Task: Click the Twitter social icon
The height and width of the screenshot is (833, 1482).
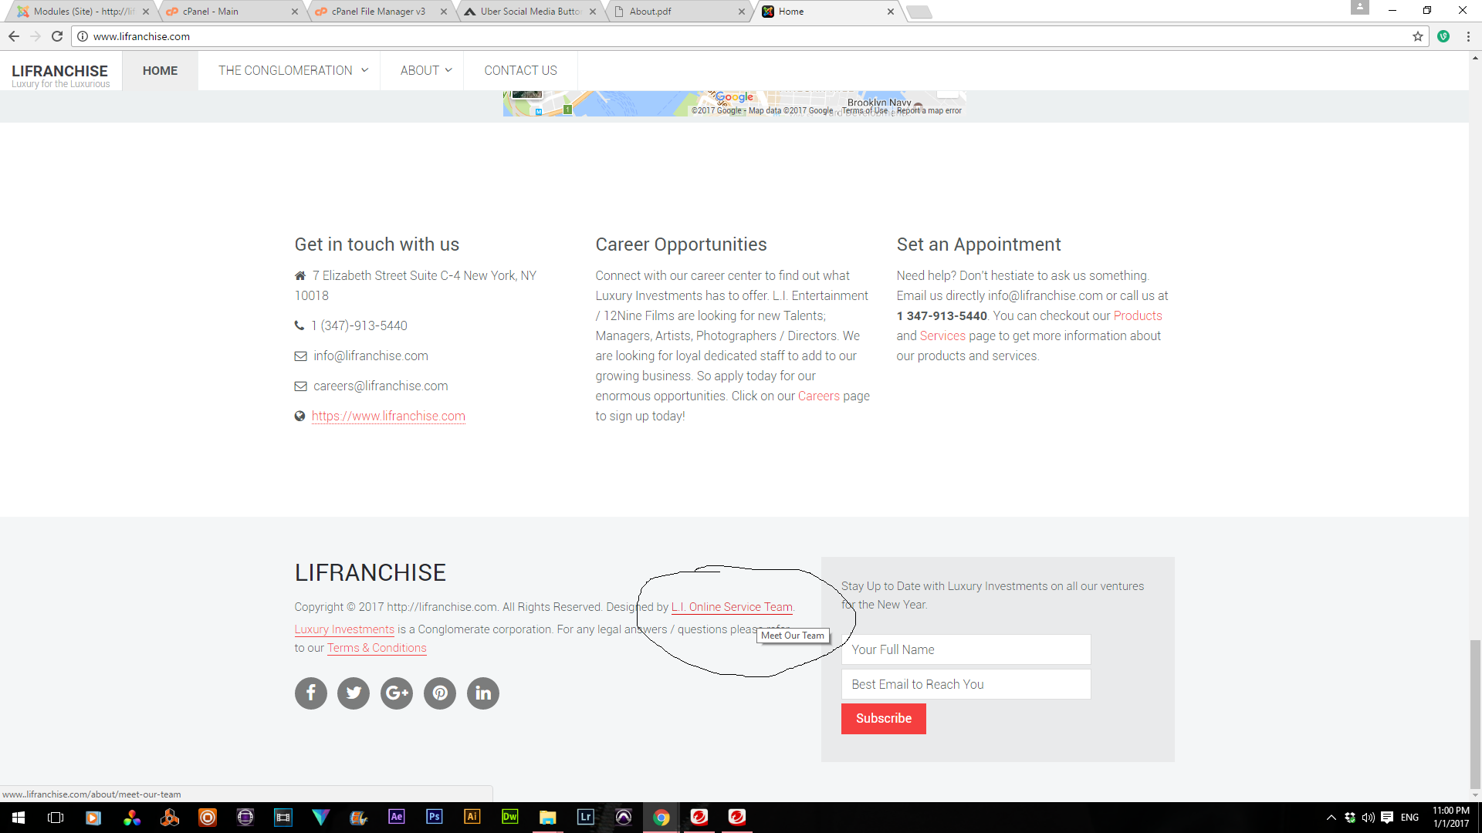Action: tap(354, 693)
